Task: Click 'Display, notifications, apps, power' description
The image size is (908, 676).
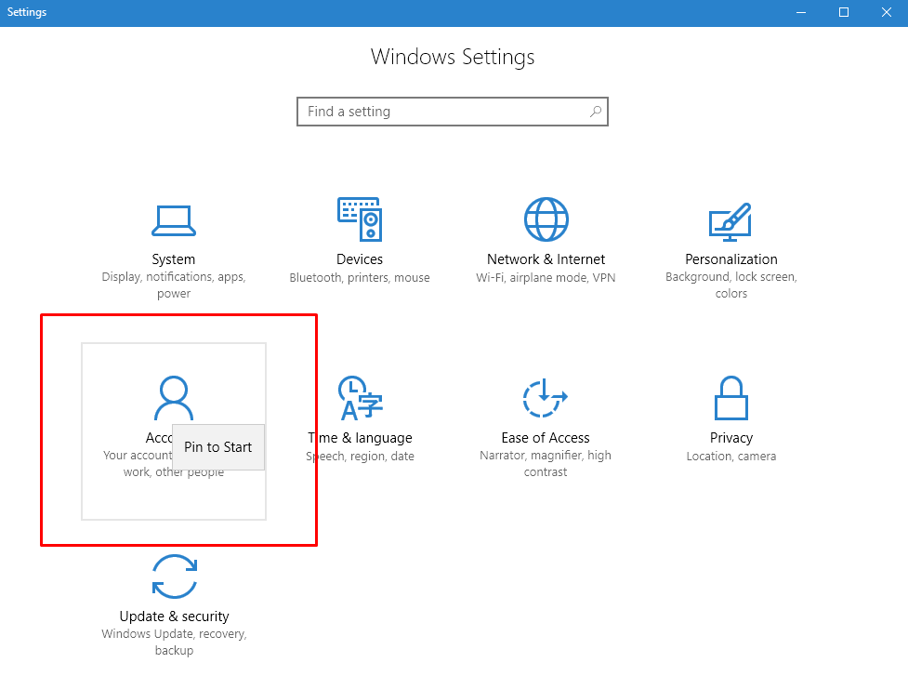Action: pos(174,285)
